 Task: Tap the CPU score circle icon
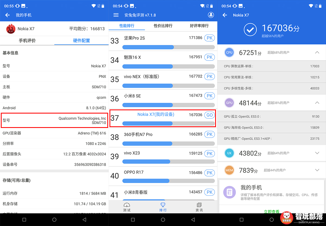229,52
